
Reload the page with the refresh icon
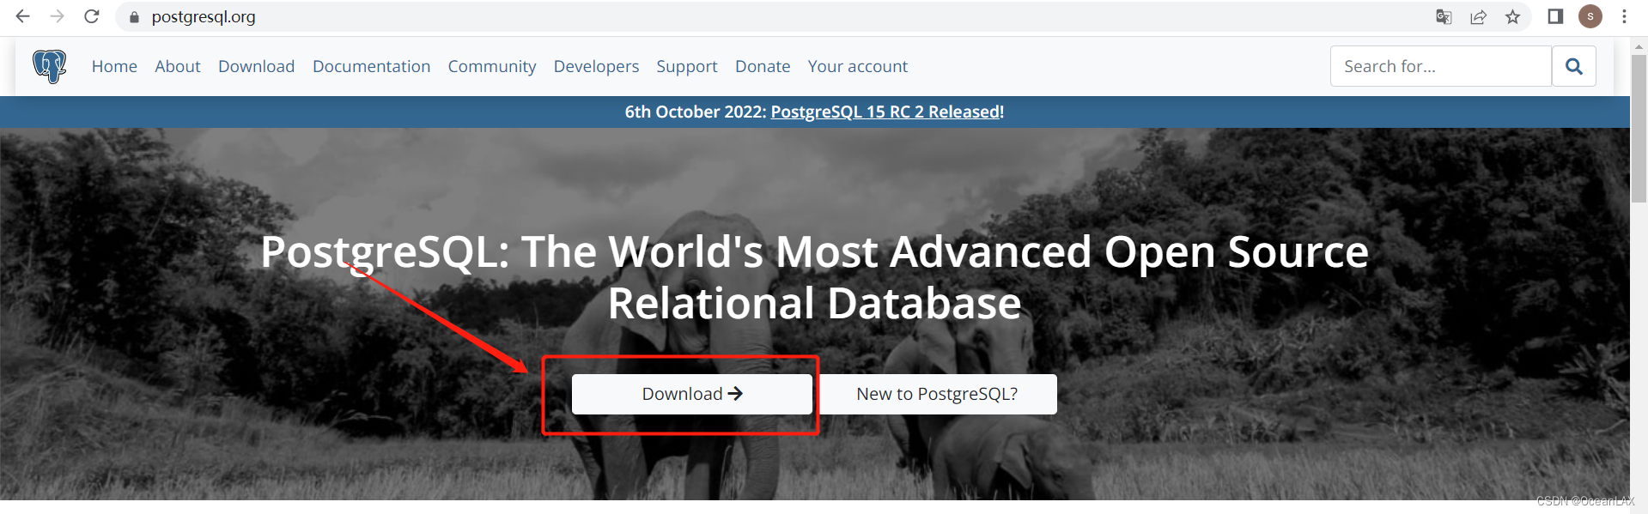pos(92,16)
